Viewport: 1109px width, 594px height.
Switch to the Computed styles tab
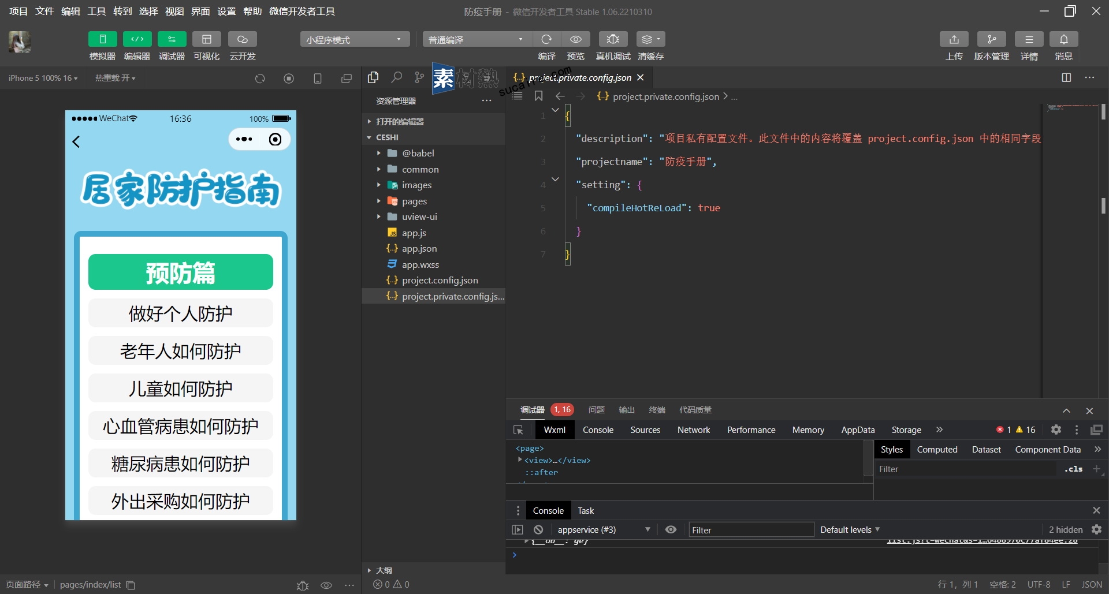(937, 449)
